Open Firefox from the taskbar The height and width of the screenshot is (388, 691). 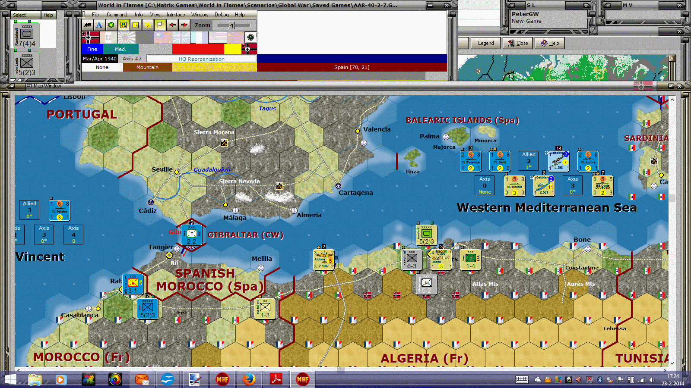[249, 379]
